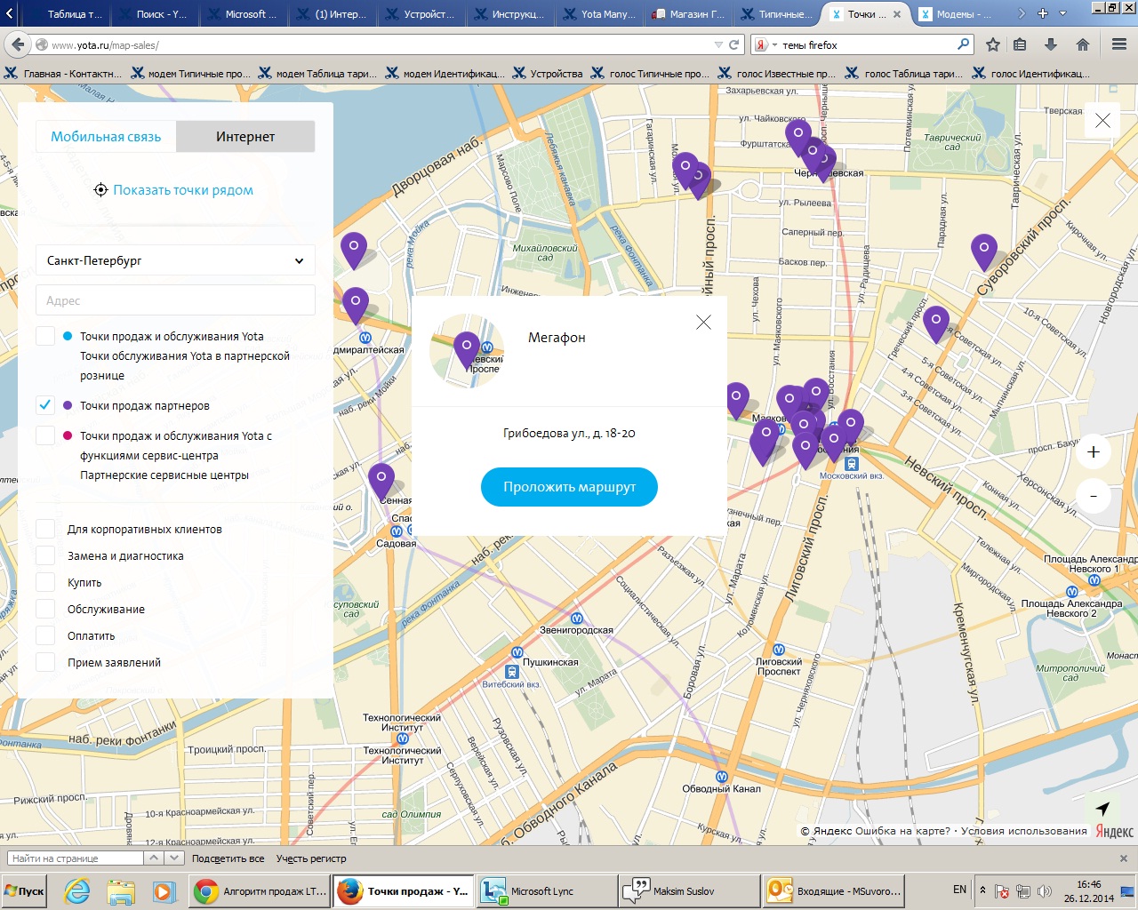This screenshot has width=1138, height=910.
Task: Zoom out the map with minus button
Action: click(x=1094, y=496)
